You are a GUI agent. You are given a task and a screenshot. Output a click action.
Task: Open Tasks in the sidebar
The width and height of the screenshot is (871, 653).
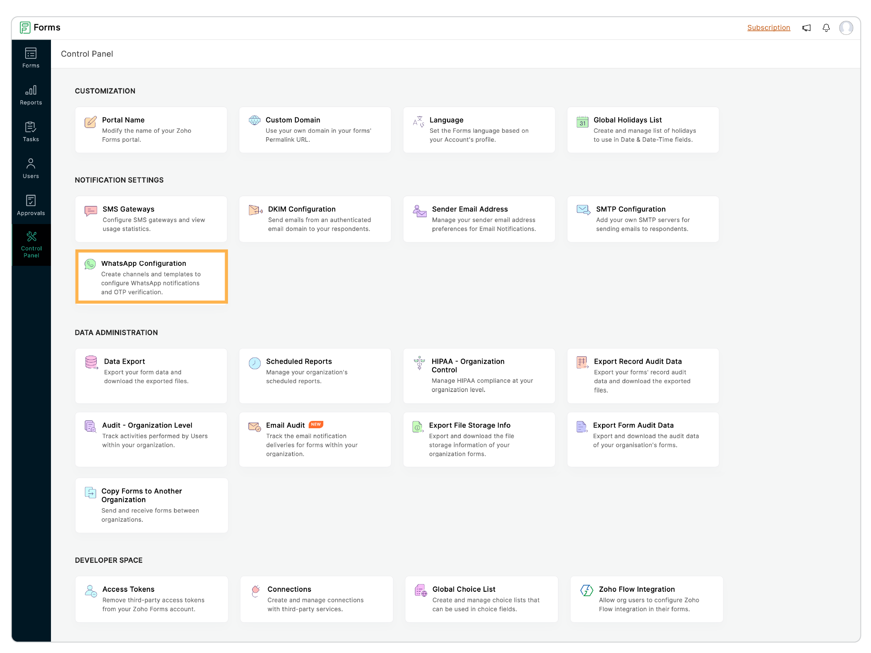click(31, 132)
